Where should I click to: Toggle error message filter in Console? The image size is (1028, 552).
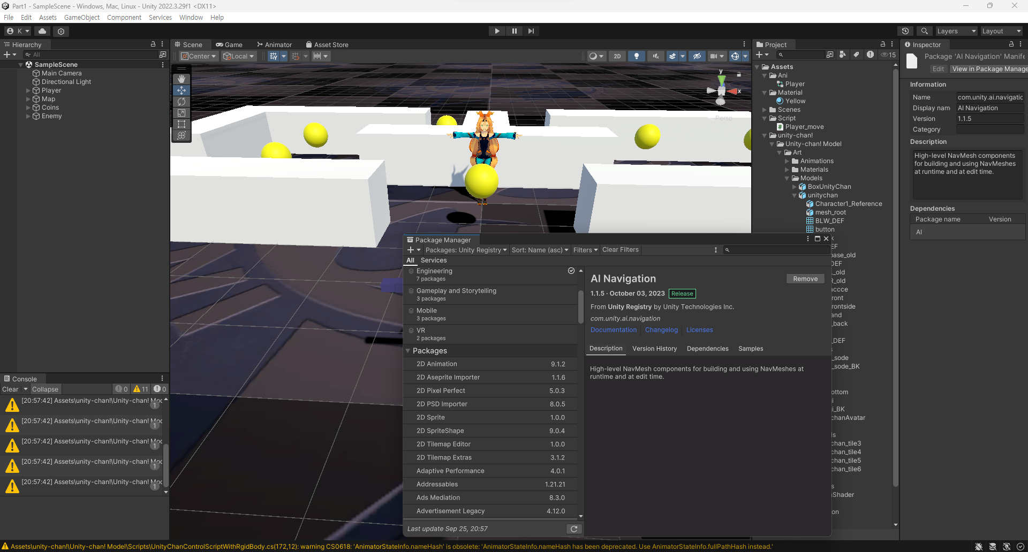point(160,389)
